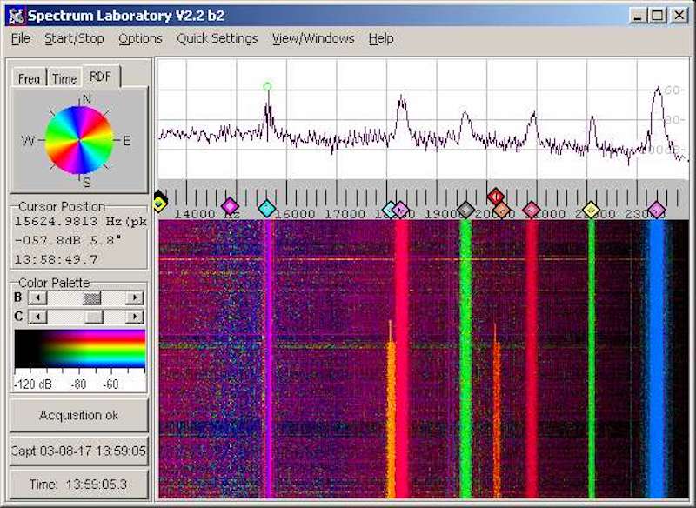This screenshot has height=508, width=696.
Task: Click the rainbow color palette bar
Action: pyautogui.click(x=79, y=349)
